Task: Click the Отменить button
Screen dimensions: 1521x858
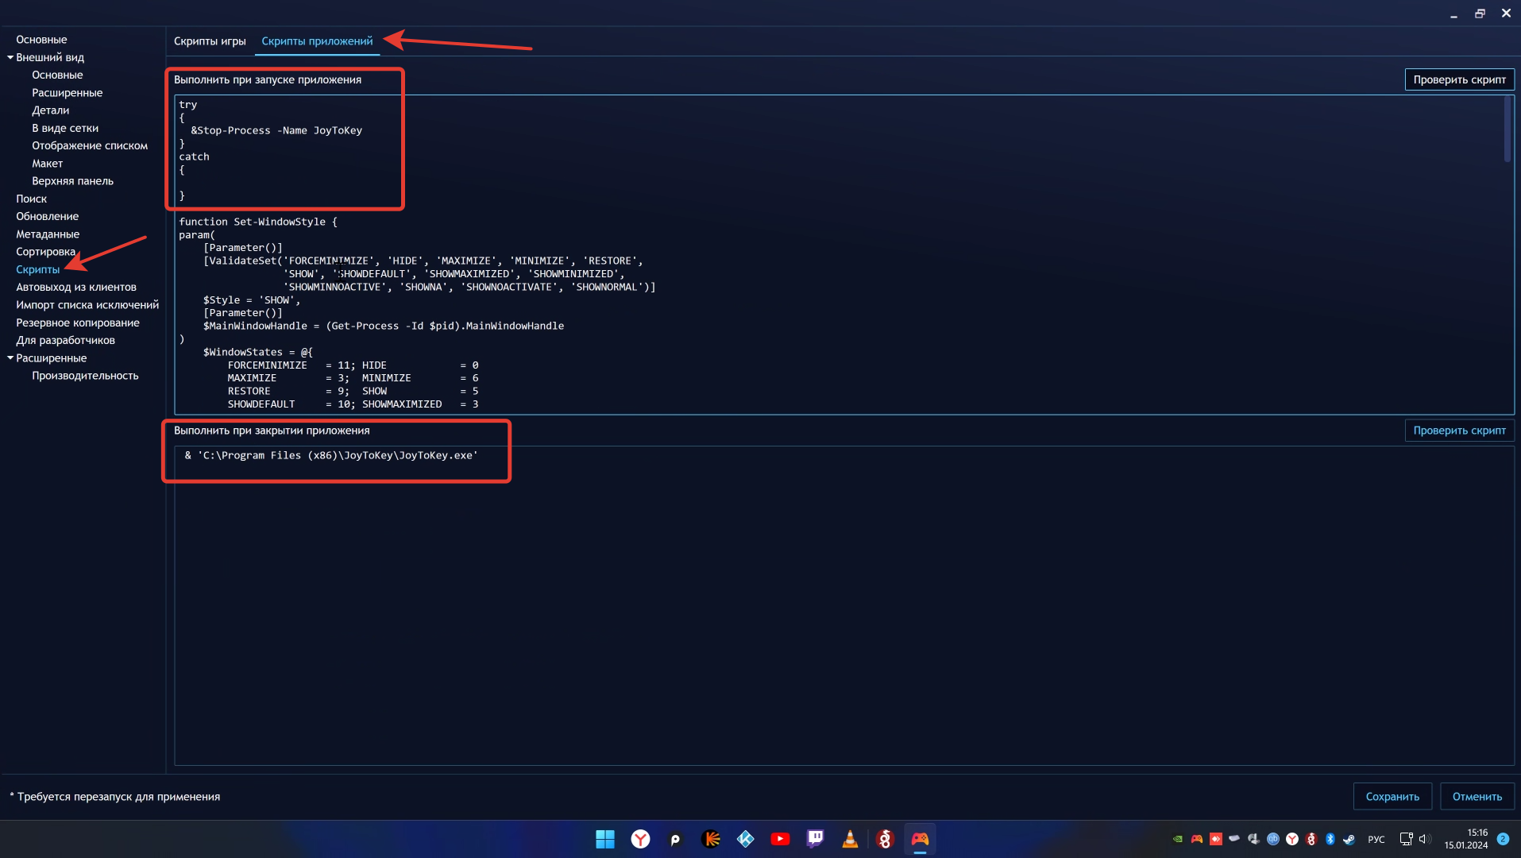Action: pyautogui.click(x=1477, y=797)
